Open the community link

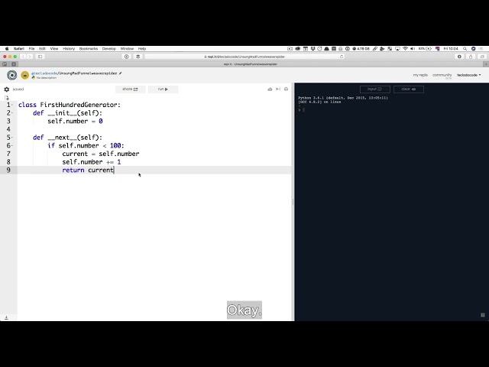[442, 75]
